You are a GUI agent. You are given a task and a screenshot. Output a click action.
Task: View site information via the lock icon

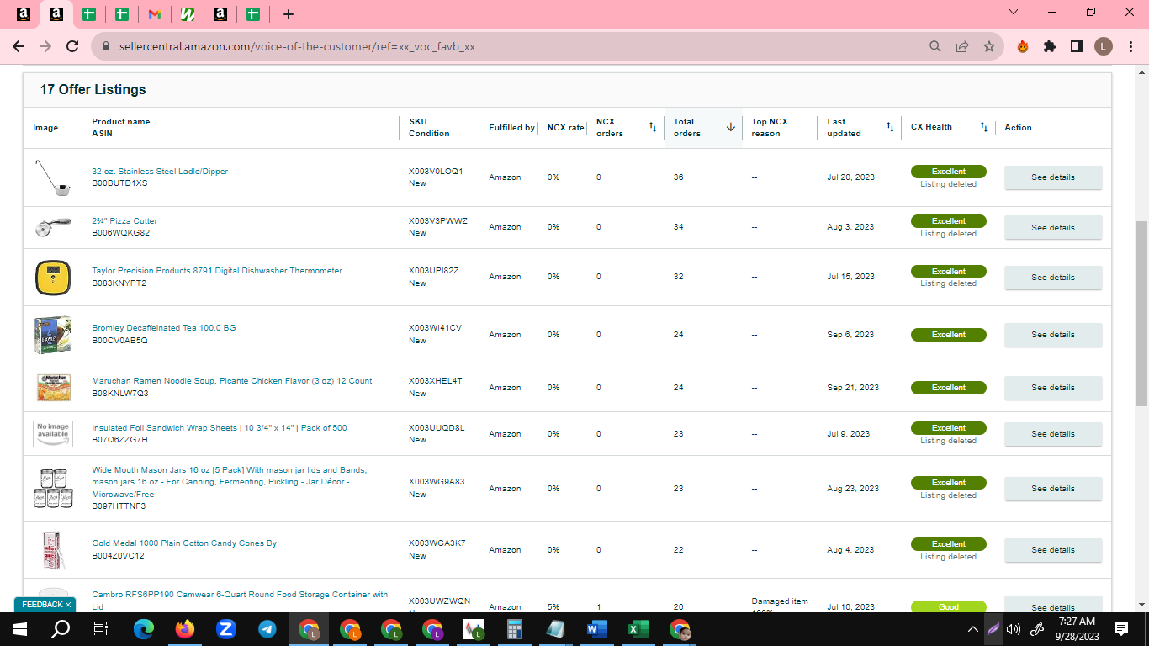click(x=106, y=47)
